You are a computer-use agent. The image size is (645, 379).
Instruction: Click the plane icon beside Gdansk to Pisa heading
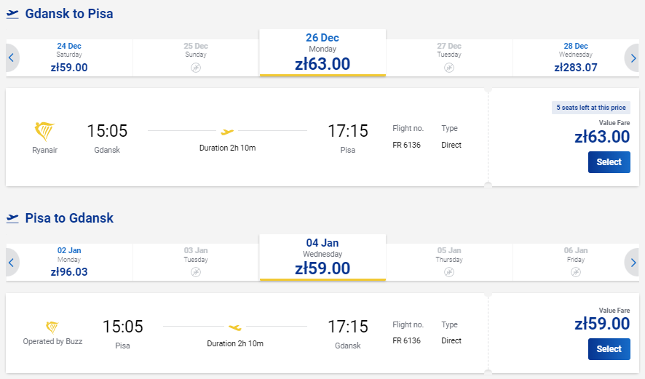pyautogui.click(x=12, y=14)
